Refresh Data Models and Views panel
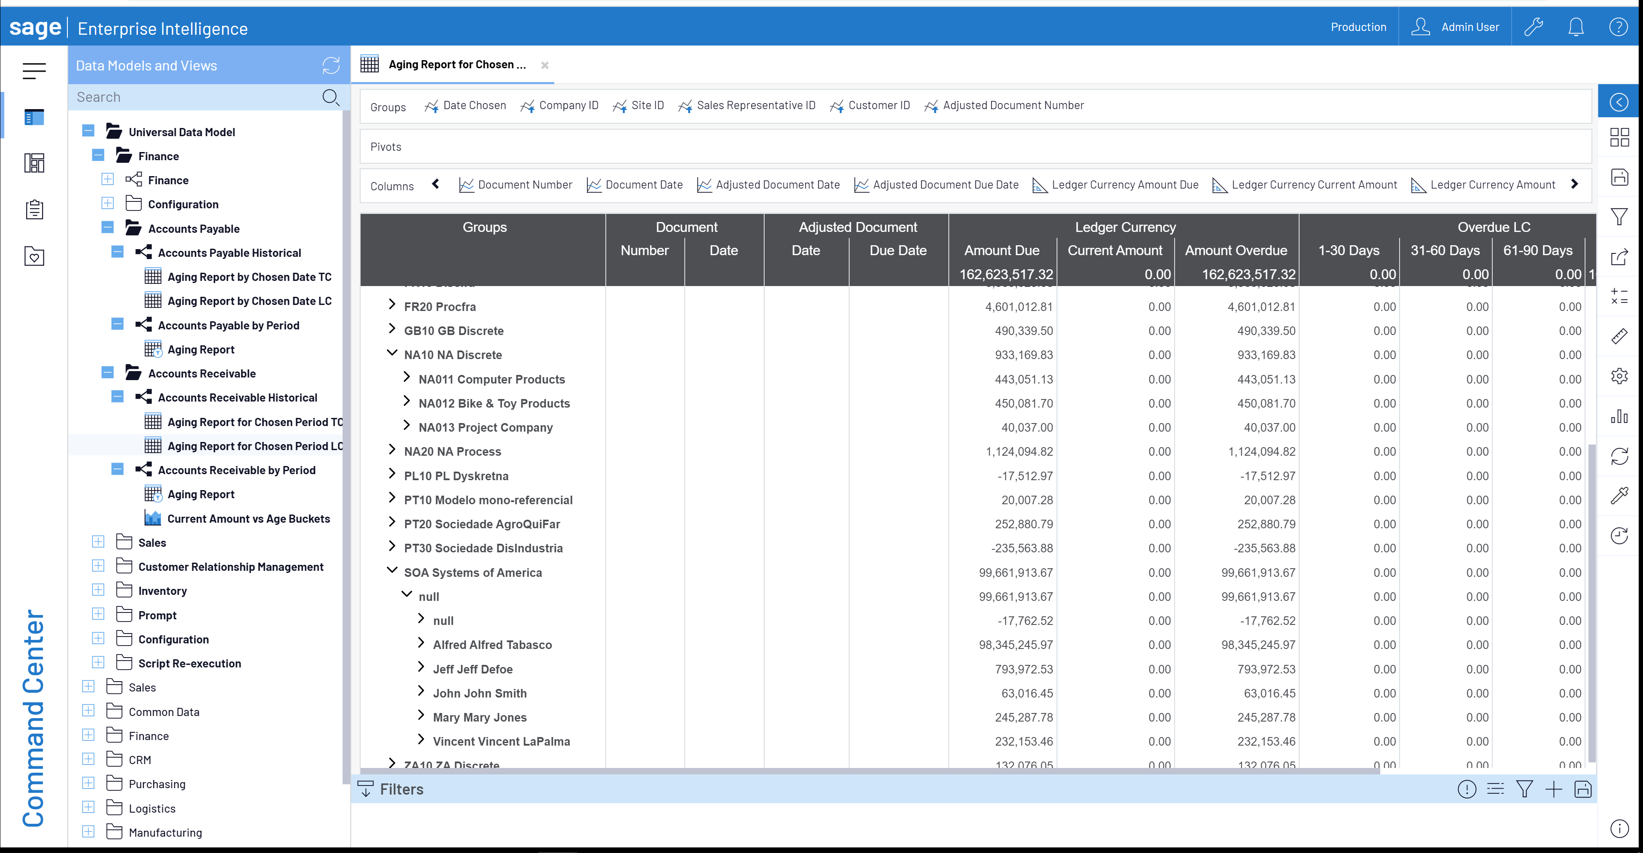 click(331, 65)
